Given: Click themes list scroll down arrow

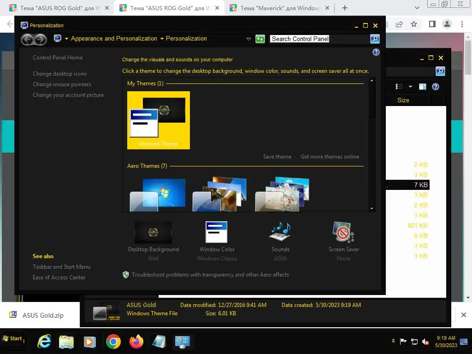Looking at the screenshot, I should [x=372, y=209].
